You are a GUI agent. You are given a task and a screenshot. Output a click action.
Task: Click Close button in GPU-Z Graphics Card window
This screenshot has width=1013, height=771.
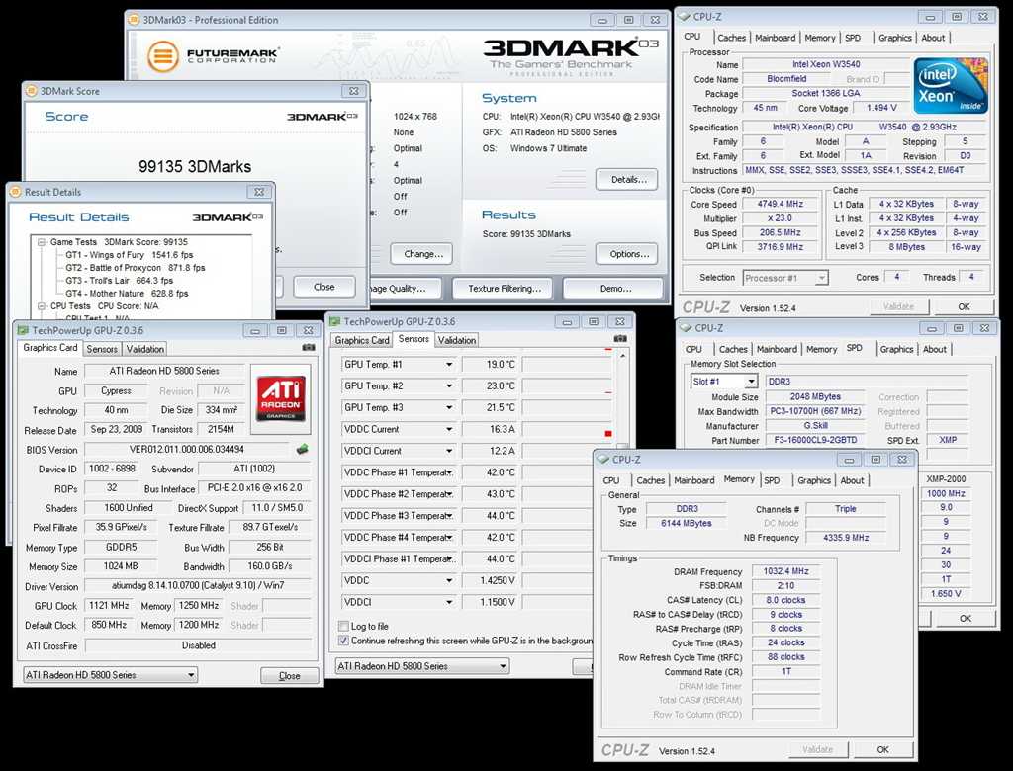tap(290, 675)
